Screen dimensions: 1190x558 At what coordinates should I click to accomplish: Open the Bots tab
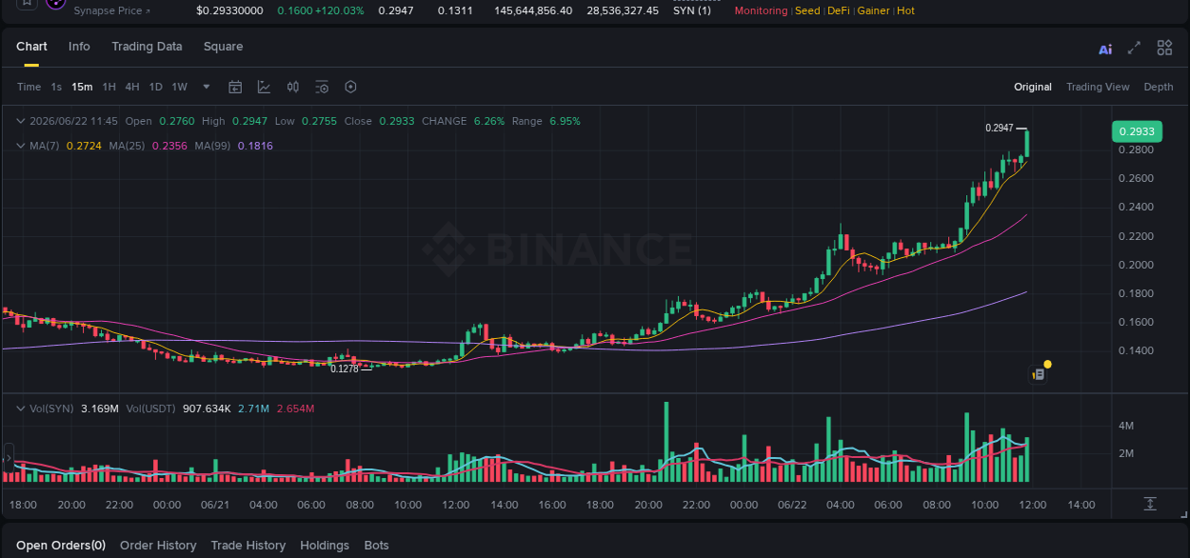pyautogui.click(x=376, y=546)
